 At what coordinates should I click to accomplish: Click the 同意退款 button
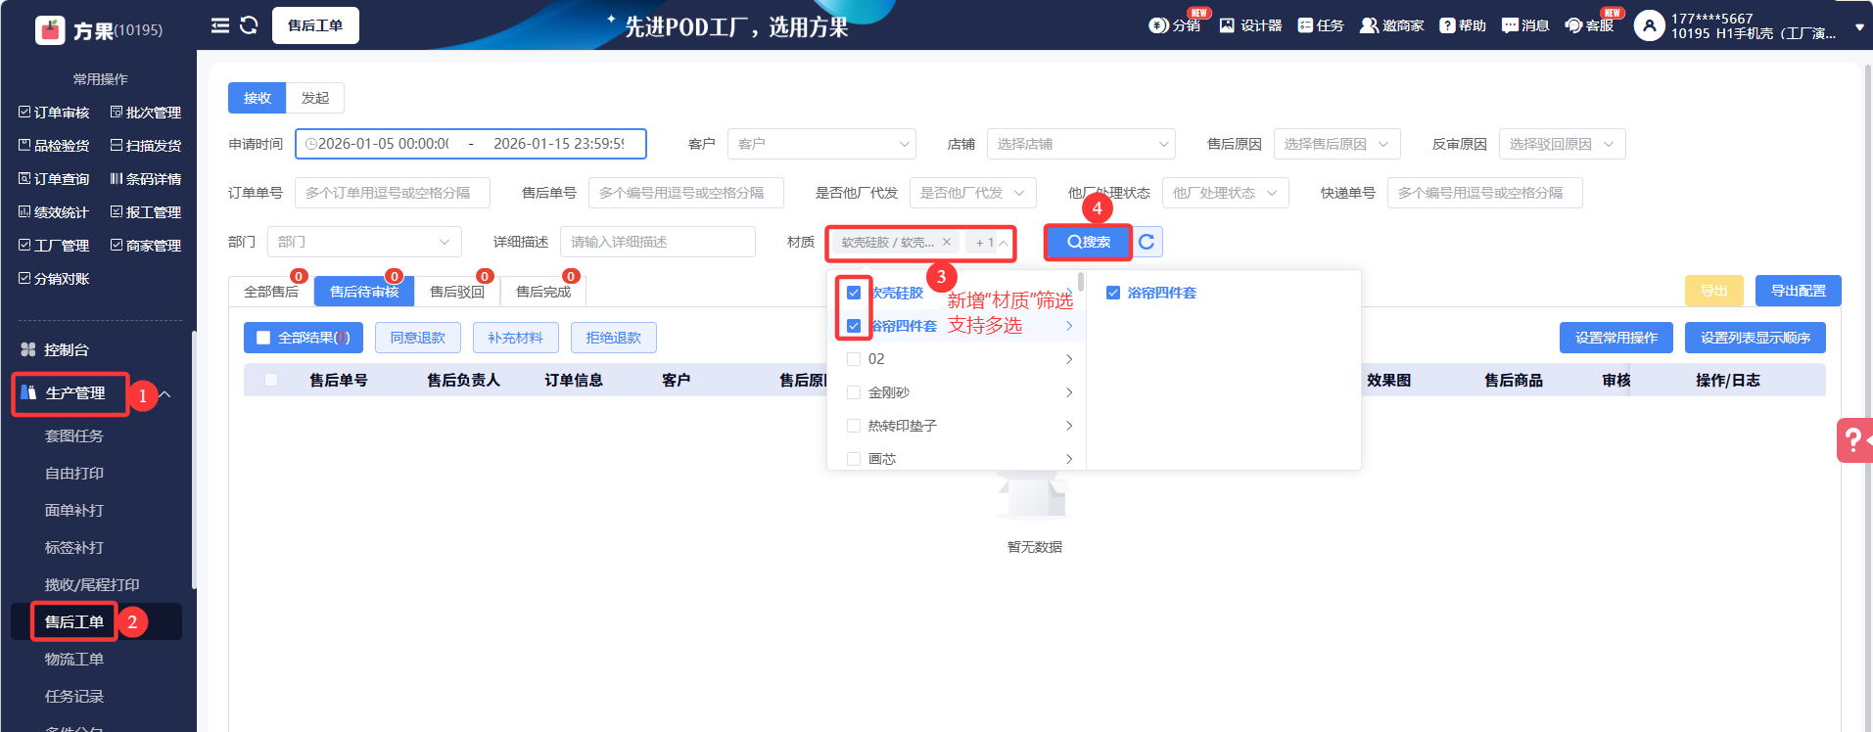coord(418,338)
